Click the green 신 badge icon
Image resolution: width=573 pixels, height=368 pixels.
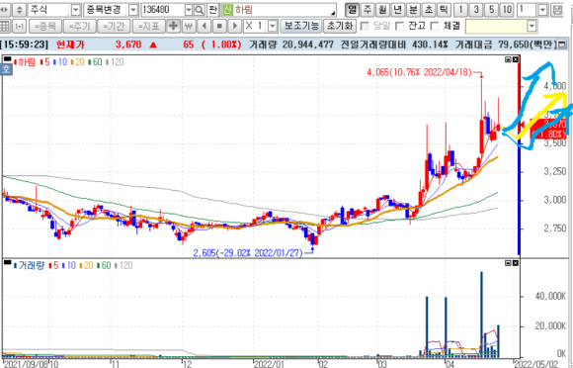coord(227,10)
